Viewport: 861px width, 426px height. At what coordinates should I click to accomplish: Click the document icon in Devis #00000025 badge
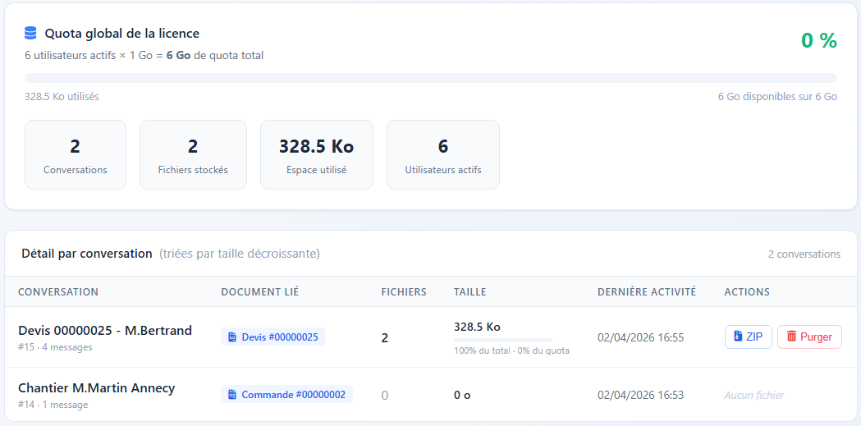pyautogui.click(x=232, y=337)
